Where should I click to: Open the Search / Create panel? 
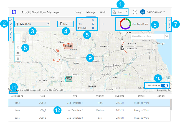11,29
